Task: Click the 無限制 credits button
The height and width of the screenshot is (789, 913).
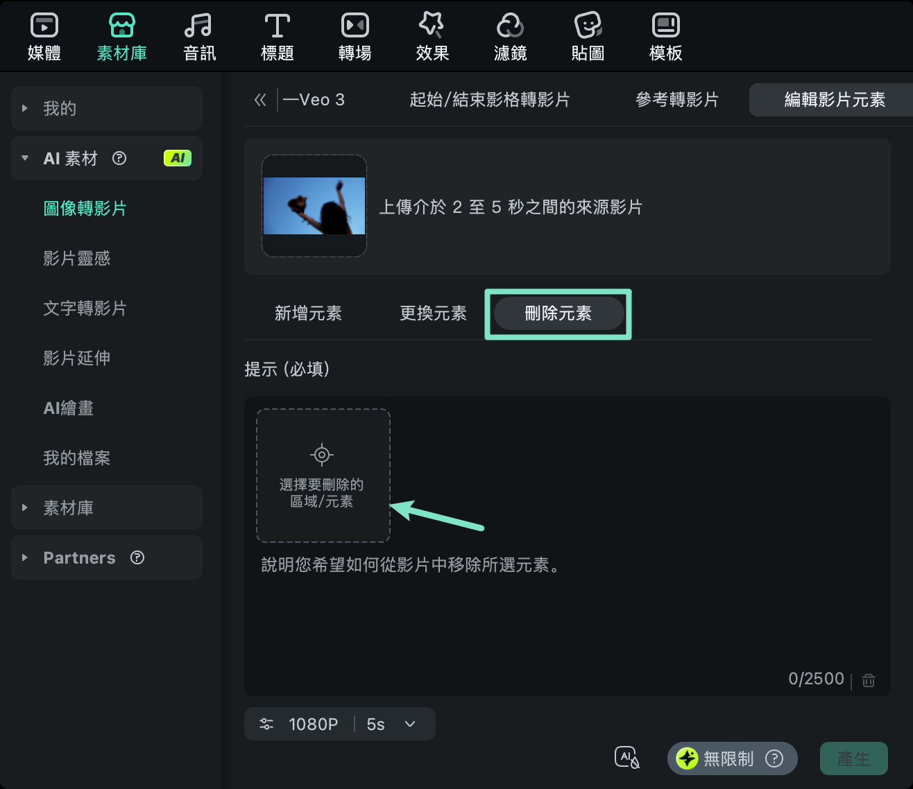Action: click(731, 758)
